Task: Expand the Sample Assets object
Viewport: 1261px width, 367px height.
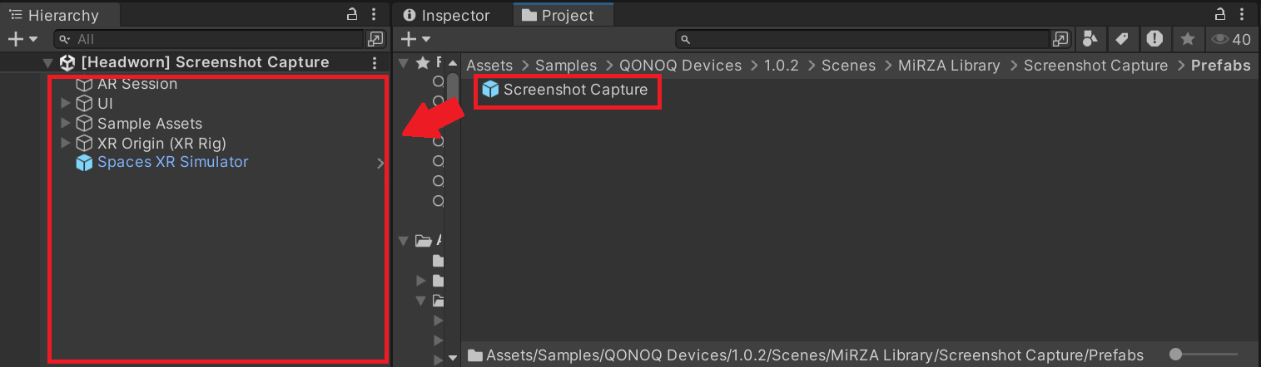Action: pos(66,124)
